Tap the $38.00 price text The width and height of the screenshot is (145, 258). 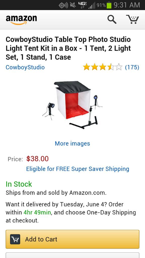(x=38, y=159)
